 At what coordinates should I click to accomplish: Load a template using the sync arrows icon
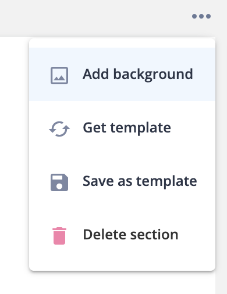tap(59, 129)
